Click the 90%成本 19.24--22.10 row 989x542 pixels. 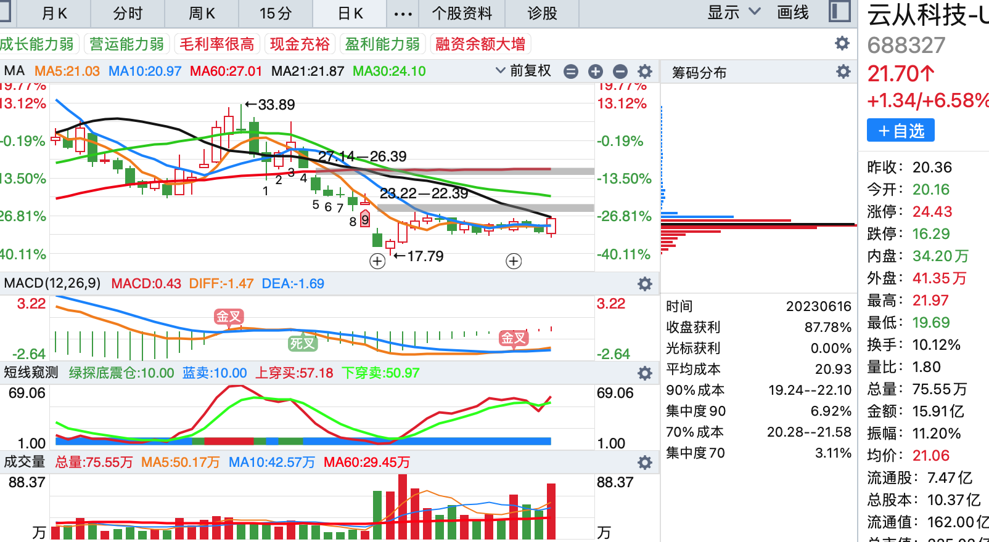tap(758, 390)
